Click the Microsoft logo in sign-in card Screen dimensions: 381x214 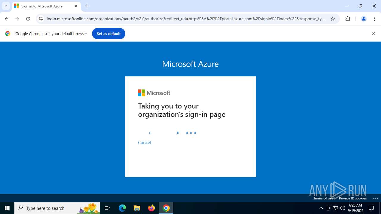click(154, 93)
